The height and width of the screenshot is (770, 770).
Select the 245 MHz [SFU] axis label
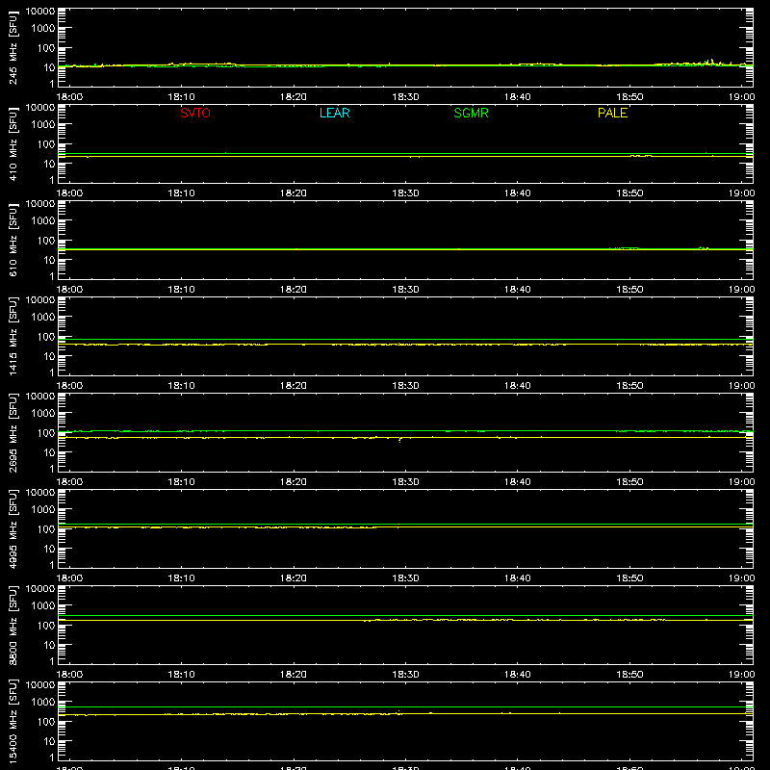pyautogui.click(x=13, y=47)
